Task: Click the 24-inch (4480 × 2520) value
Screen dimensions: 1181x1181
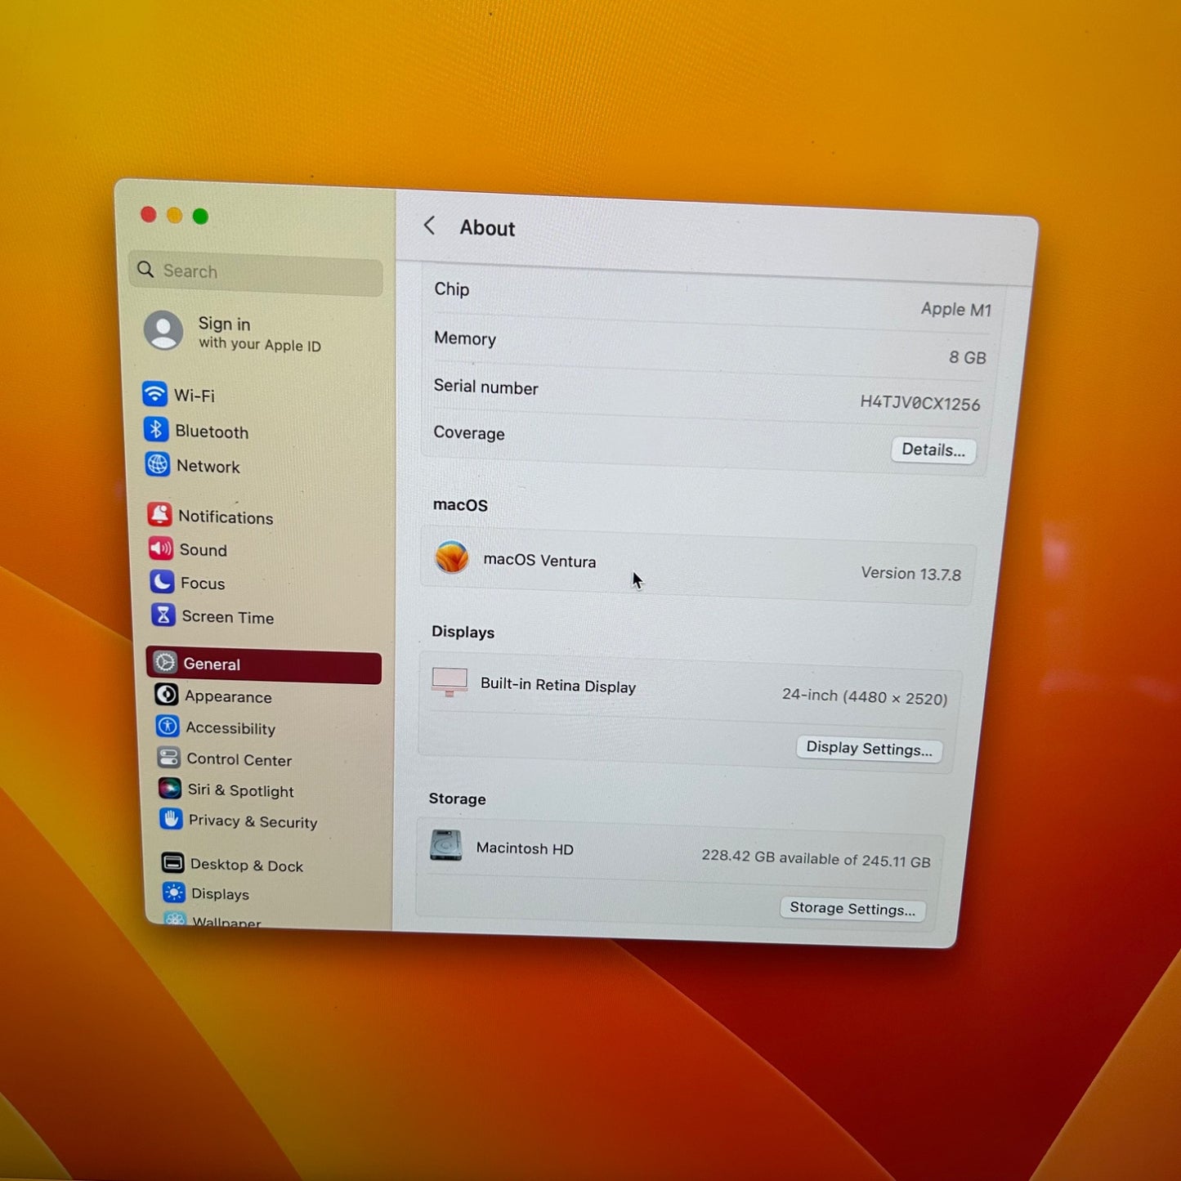Action: click(865, 697)
